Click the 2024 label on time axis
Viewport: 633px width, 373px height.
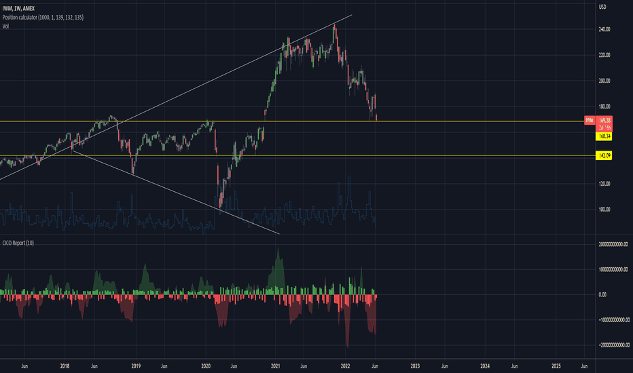[x=485, y=366]
